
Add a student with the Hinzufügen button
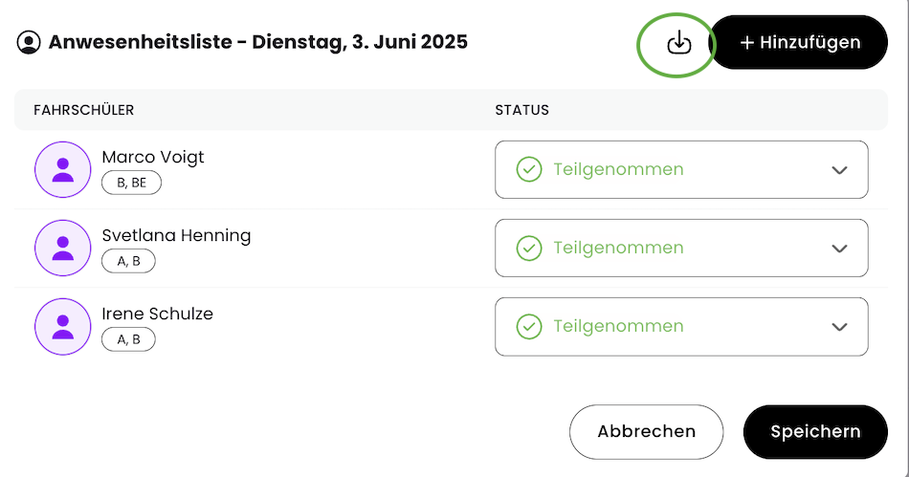point(798,42)
